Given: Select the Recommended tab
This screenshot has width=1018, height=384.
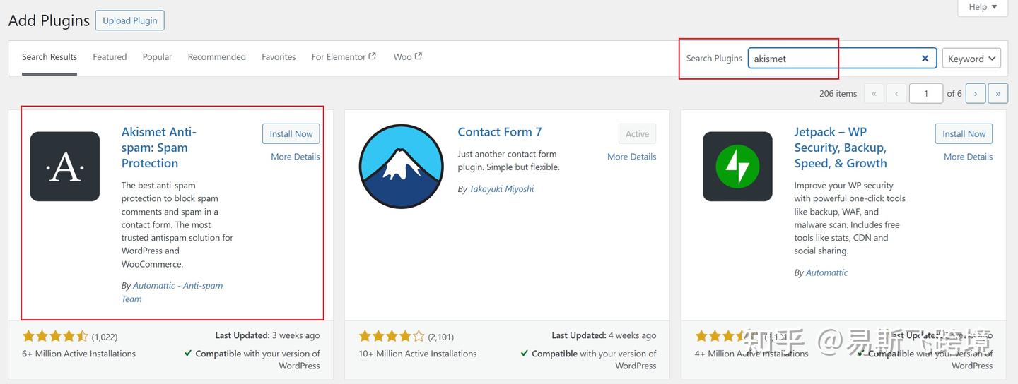Looking at the screenshot, I should 216,57.
